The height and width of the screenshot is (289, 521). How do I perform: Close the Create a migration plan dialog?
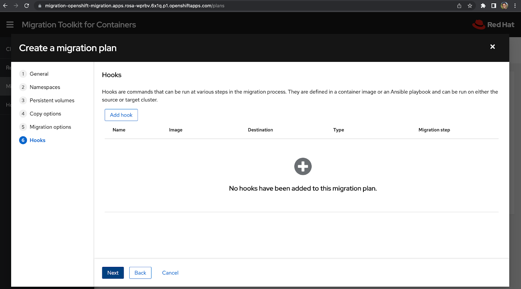coord(492,47)
